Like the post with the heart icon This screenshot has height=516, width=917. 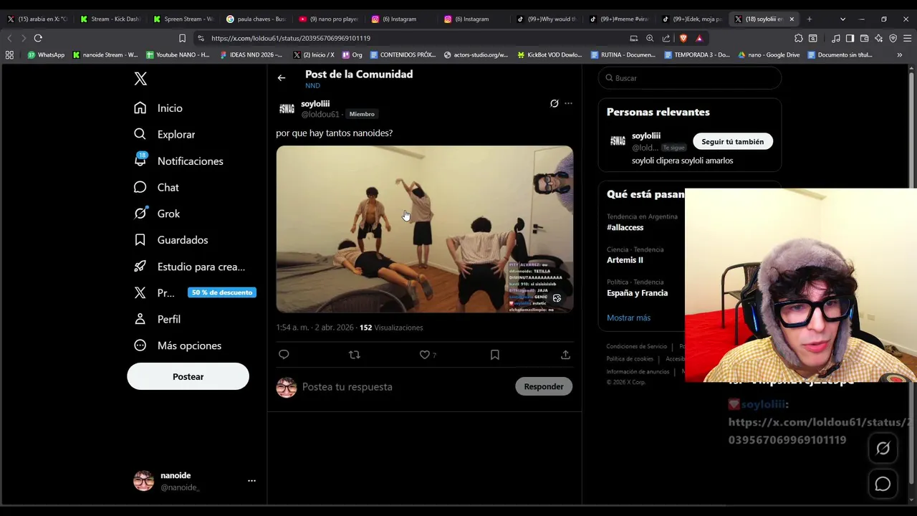point(425,355)
